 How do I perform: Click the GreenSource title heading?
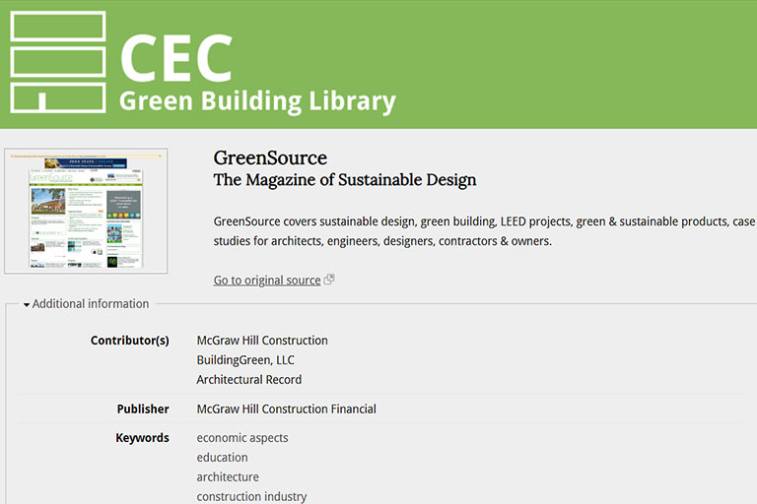coord(270,157)
